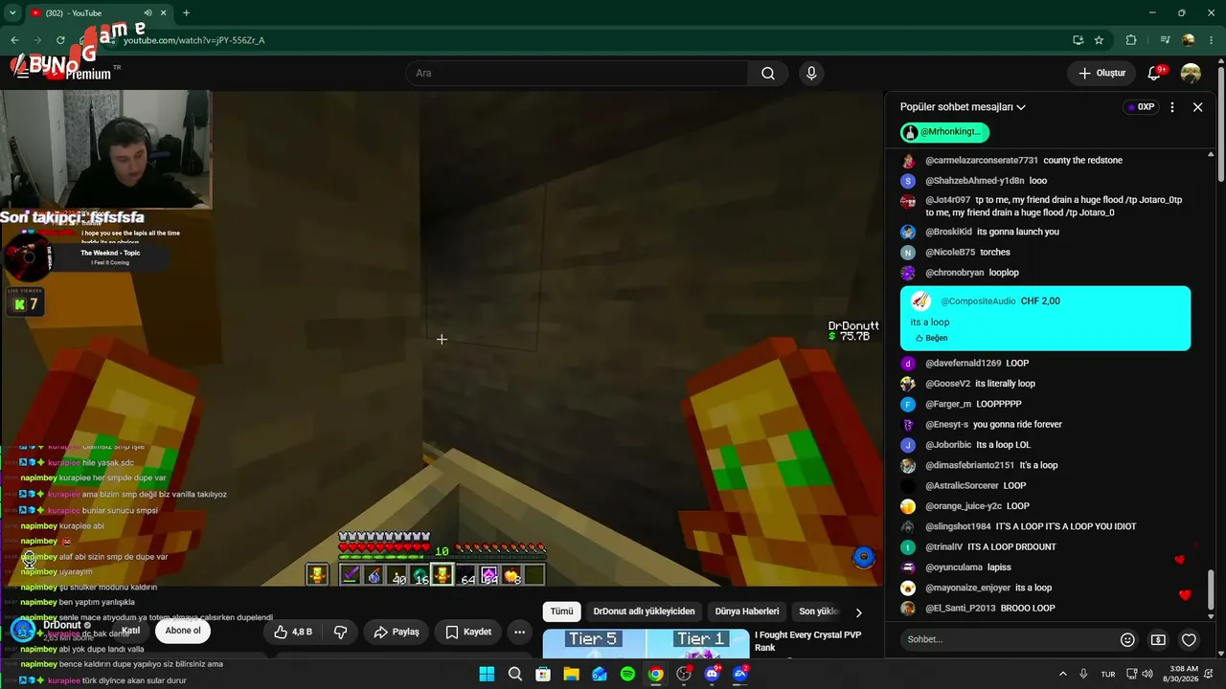Open the Tier 5 Tier 1 video thumbnail
Image resolution: width=1226 pixels, height=689 pixels.
click(646, 644)
